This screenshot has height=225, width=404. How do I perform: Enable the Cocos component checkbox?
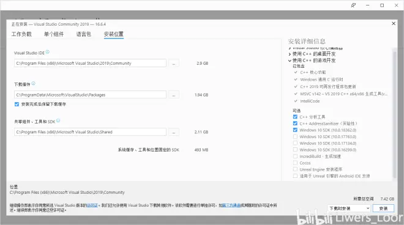point(295,163)
